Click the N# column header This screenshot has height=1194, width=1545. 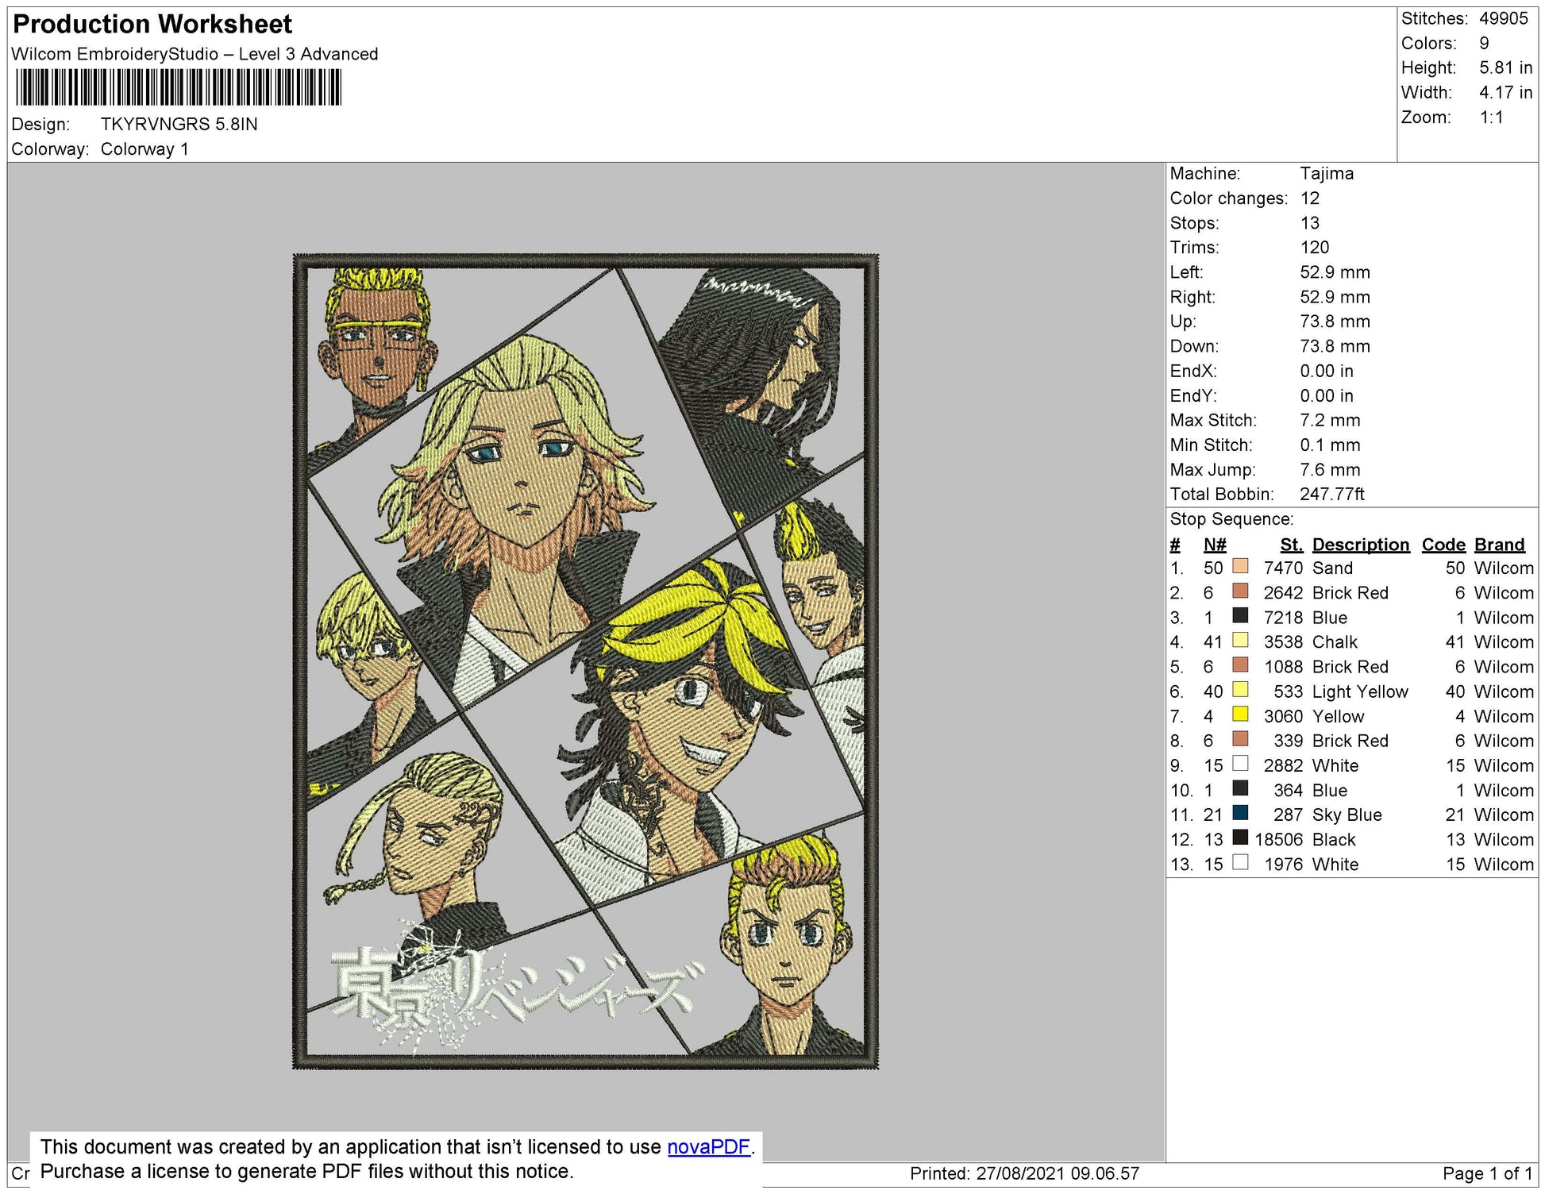tap(1214, 545)
